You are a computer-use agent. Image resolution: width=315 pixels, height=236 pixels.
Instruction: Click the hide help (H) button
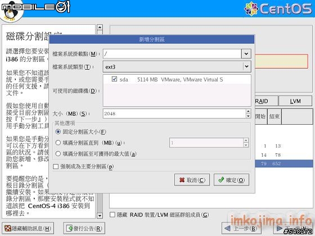28,228
